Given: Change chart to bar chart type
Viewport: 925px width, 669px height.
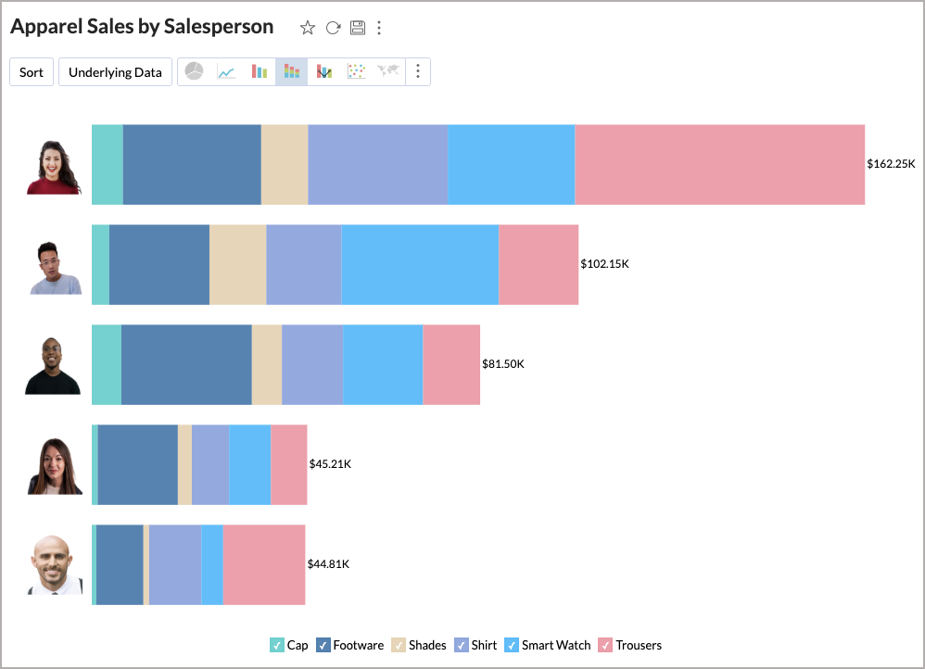Looking at the screenshot, I should point(260,71).
